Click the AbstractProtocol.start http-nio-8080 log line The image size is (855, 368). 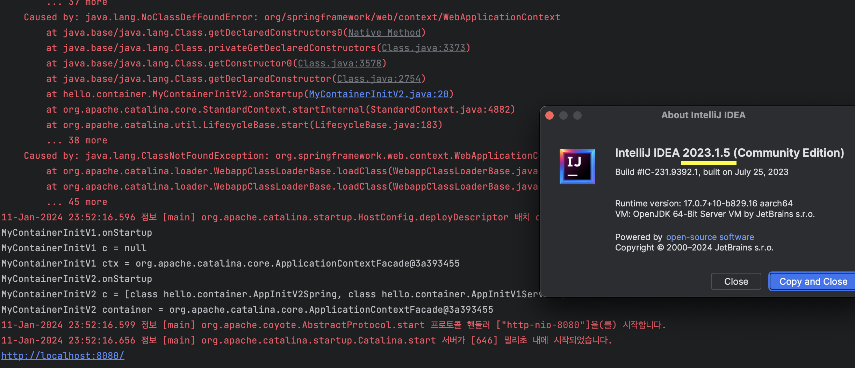click(x=334, y=325)
